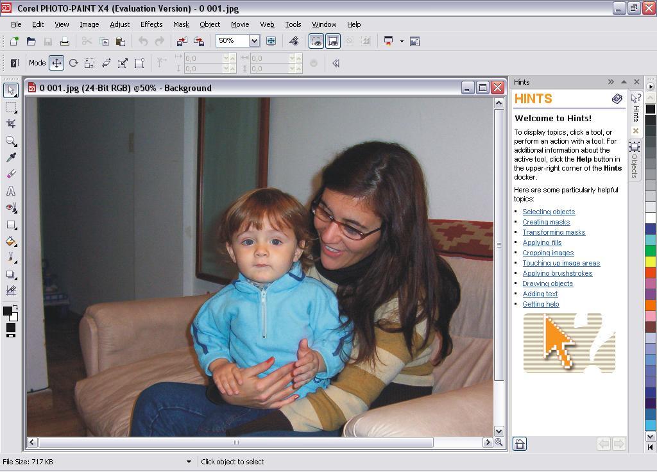Viewport: 657px width, 472px height.
Task: Select the Text tool
Action: [10, 191]
